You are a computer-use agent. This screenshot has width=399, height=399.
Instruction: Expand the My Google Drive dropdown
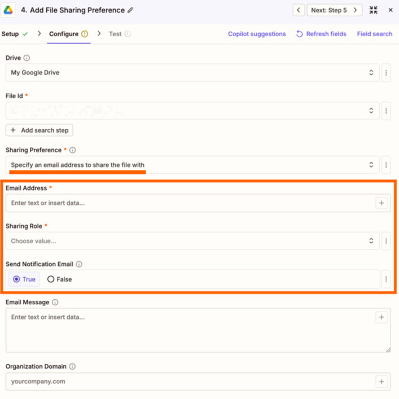tap(192, 73)
